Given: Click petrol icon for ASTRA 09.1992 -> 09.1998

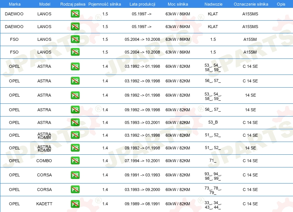Looking at the screenshot, I should click(x=75, y=109).
